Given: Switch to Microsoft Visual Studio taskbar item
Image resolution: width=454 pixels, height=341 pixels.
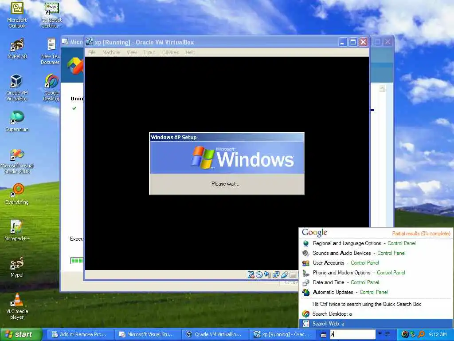Looking at the screenshot, I should pos(147,334).
